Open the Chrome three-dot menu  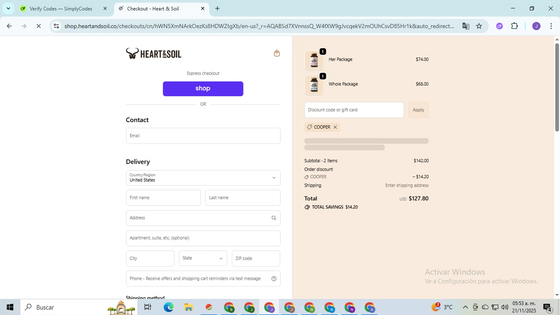pyautogui.click(x=551, y=26)
